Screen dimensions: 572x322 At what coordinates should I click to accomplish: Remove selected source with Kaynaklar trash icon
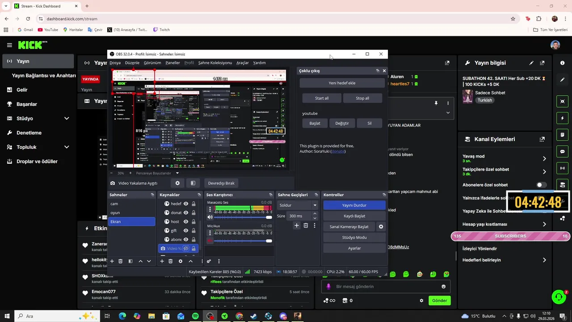click(x=170, y=261)
